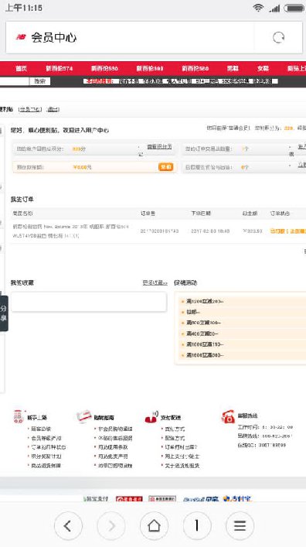The height and width of the screenshot is (547, 306).
Task: Open the 支付方式 footer link
Action: pyautogui.click(x=175, y=429)
